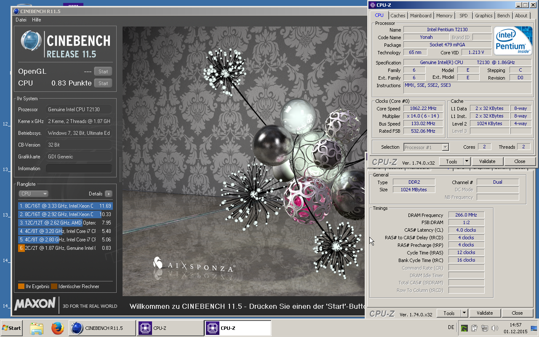This screenshot has width=539, height=337.
Task: Expand the Tools dropdown arrow in front CPU-Z
Action: point(467,161)
